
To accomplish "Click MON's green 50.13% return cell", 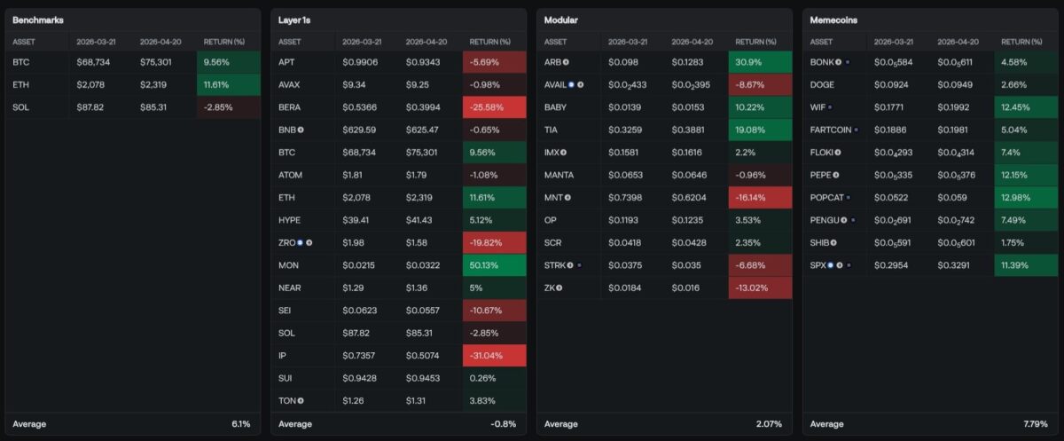I will (495, 265).
